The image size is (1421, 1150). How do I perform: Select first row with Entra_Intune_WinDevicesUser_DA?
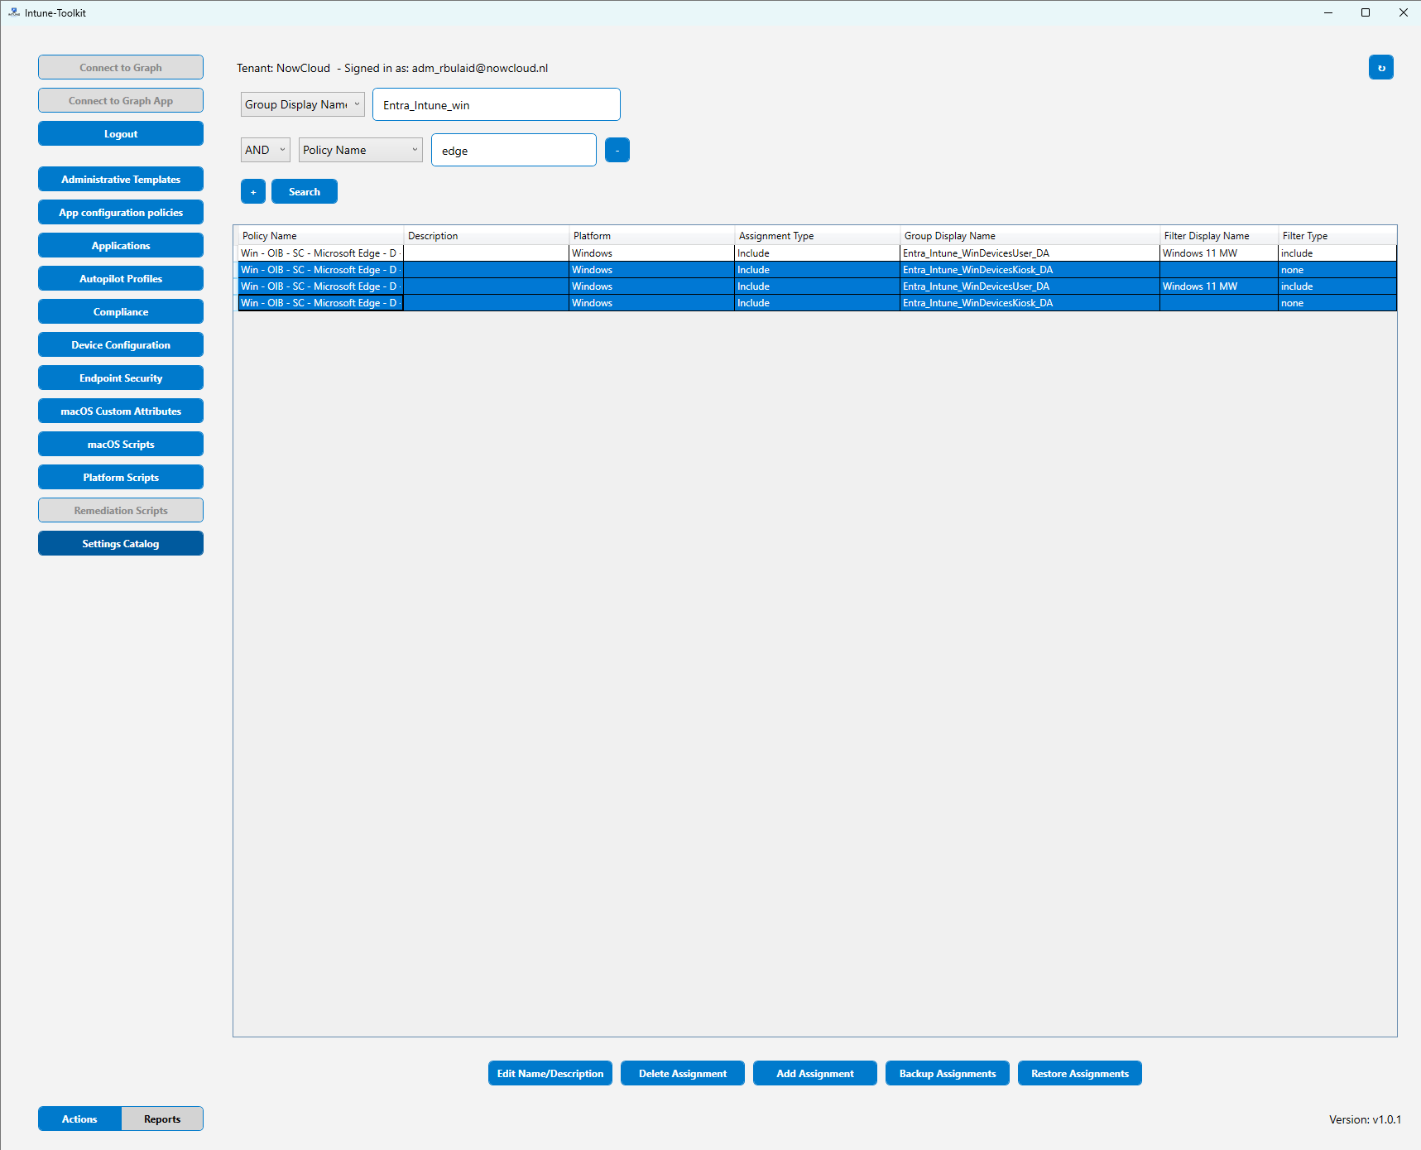click(x=975, y=253)
